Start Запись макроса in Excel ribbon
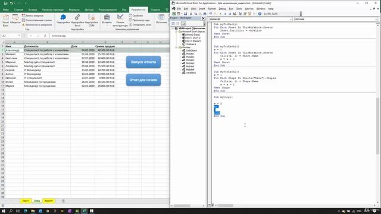The image size is (381, 214). pos(33,15)
